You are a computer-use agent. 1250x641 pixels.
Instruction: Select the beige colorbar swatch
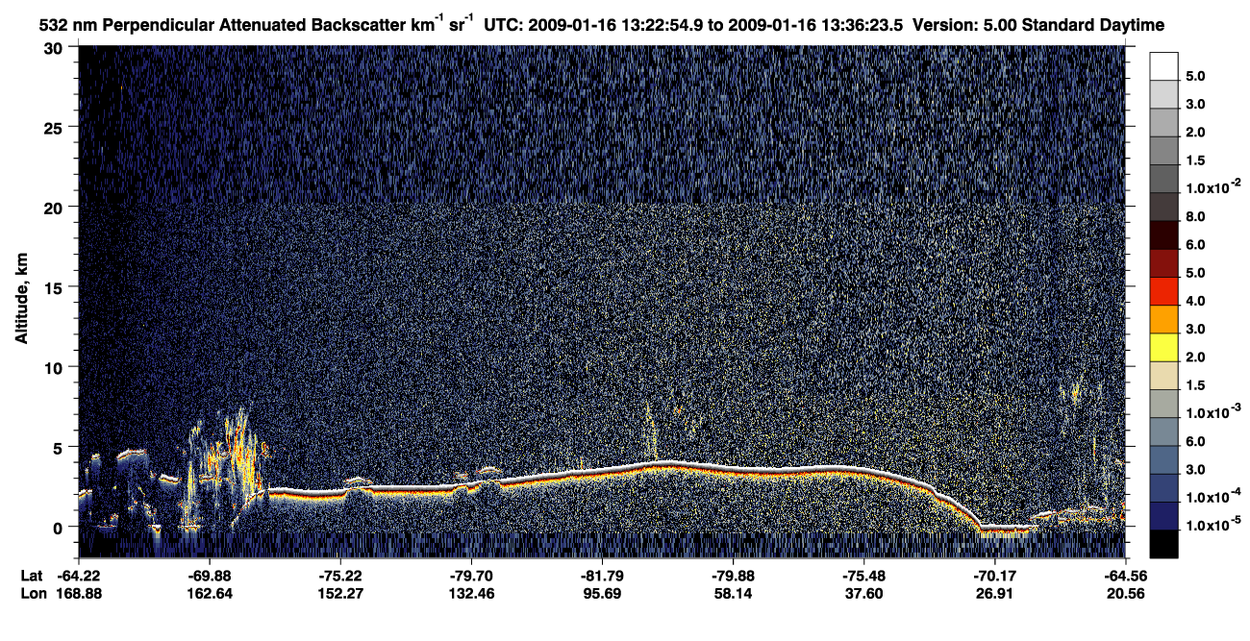[1163, 375]
